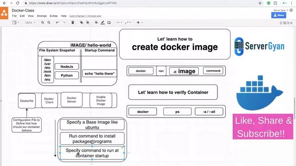The image size is (296, 166).
Task: Zoom in using the magnifier plus icon
Action: (x=43, y=23)
